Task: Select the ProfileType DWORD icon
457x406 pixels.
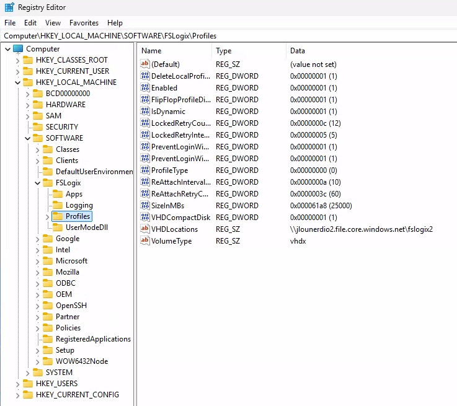Action: tap(145, 170)
